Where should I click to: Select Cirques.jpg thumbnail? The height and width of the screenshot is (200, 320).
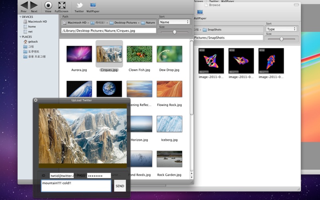tap(109, 54)
